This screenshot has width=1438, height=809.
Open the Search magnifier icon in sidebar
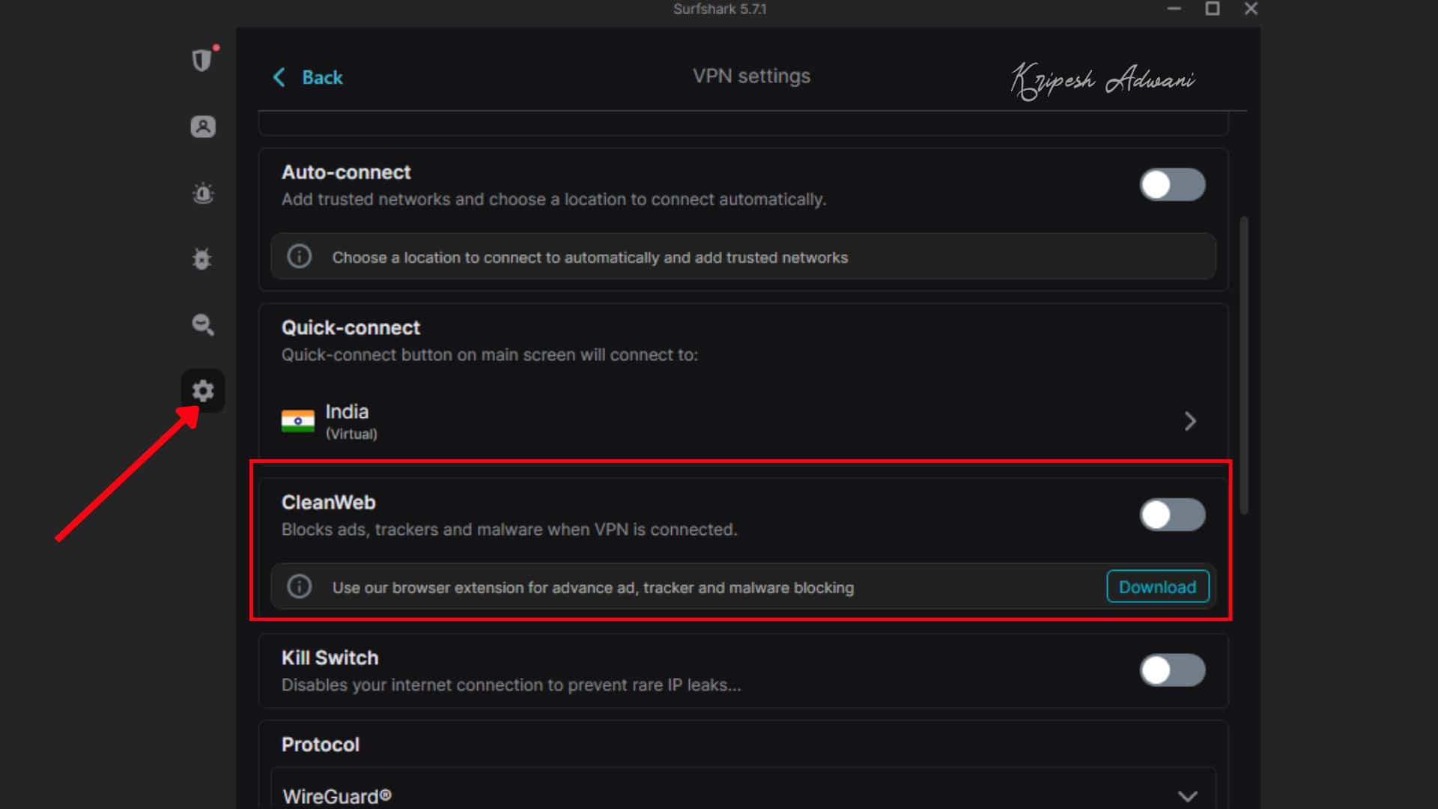[202, 324]
